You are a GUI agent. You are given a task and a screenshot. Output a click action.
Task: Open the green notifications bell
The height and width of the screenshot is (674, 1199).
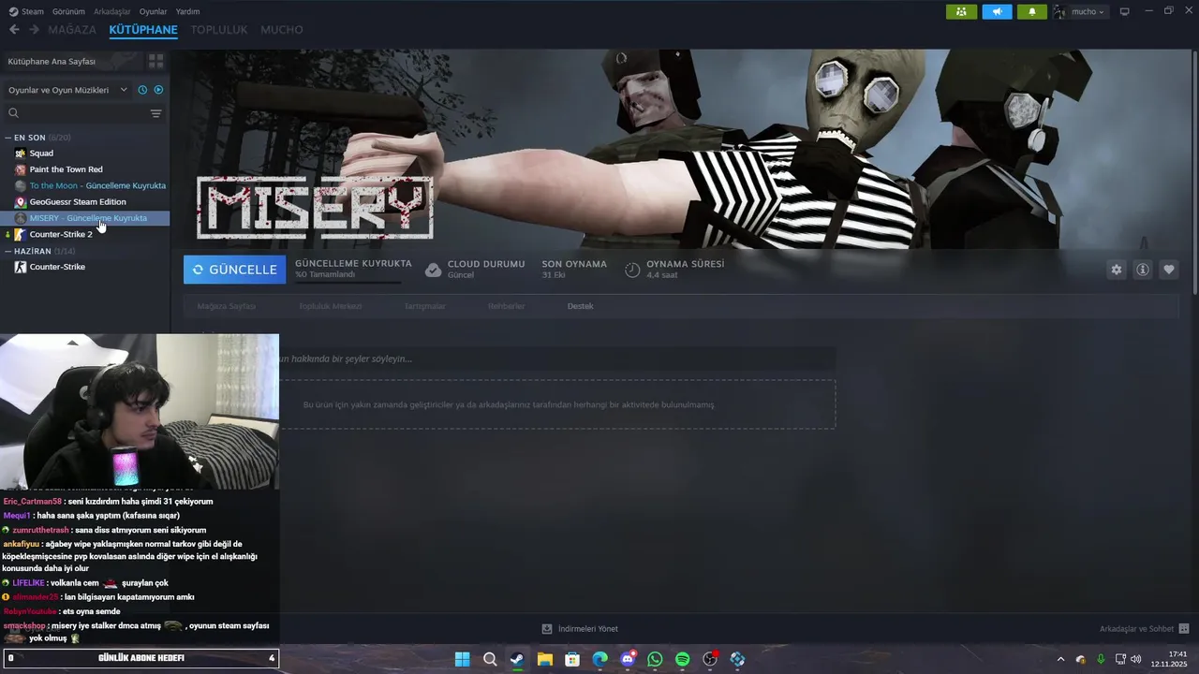click(x=1032, y=11)
